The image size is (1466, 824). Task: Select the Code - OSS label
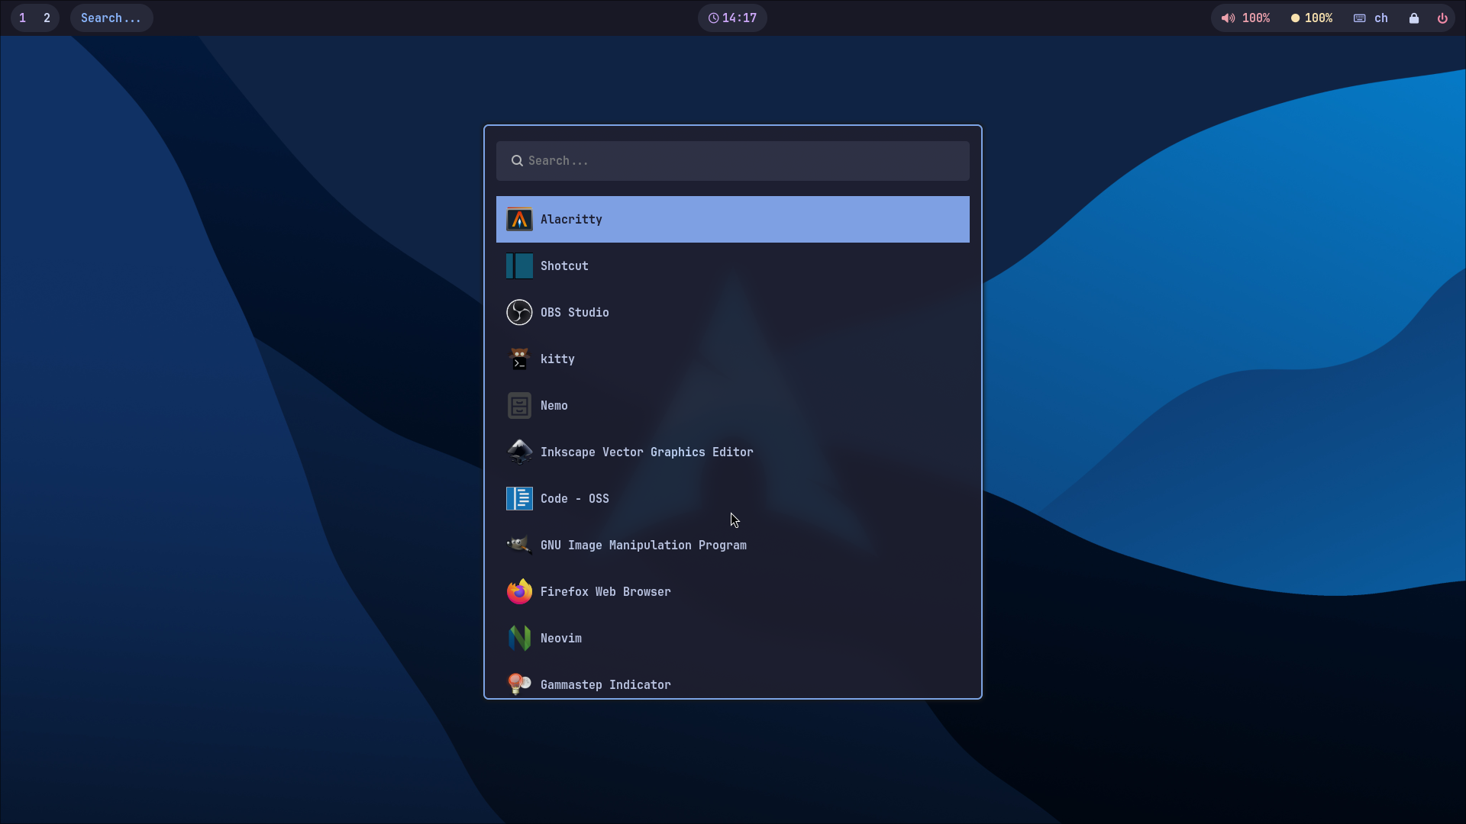coord(575,499)
